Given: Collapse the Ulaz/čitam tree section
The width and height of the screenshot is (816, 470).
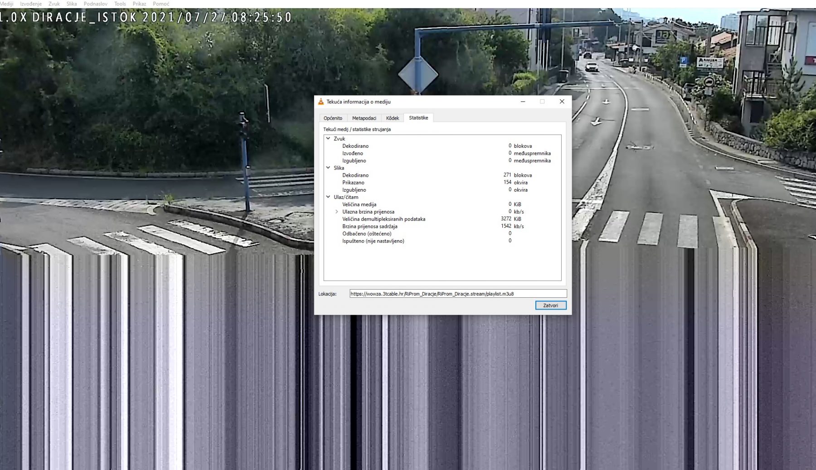Looking at the screenshot, I should tap(328, 197).
